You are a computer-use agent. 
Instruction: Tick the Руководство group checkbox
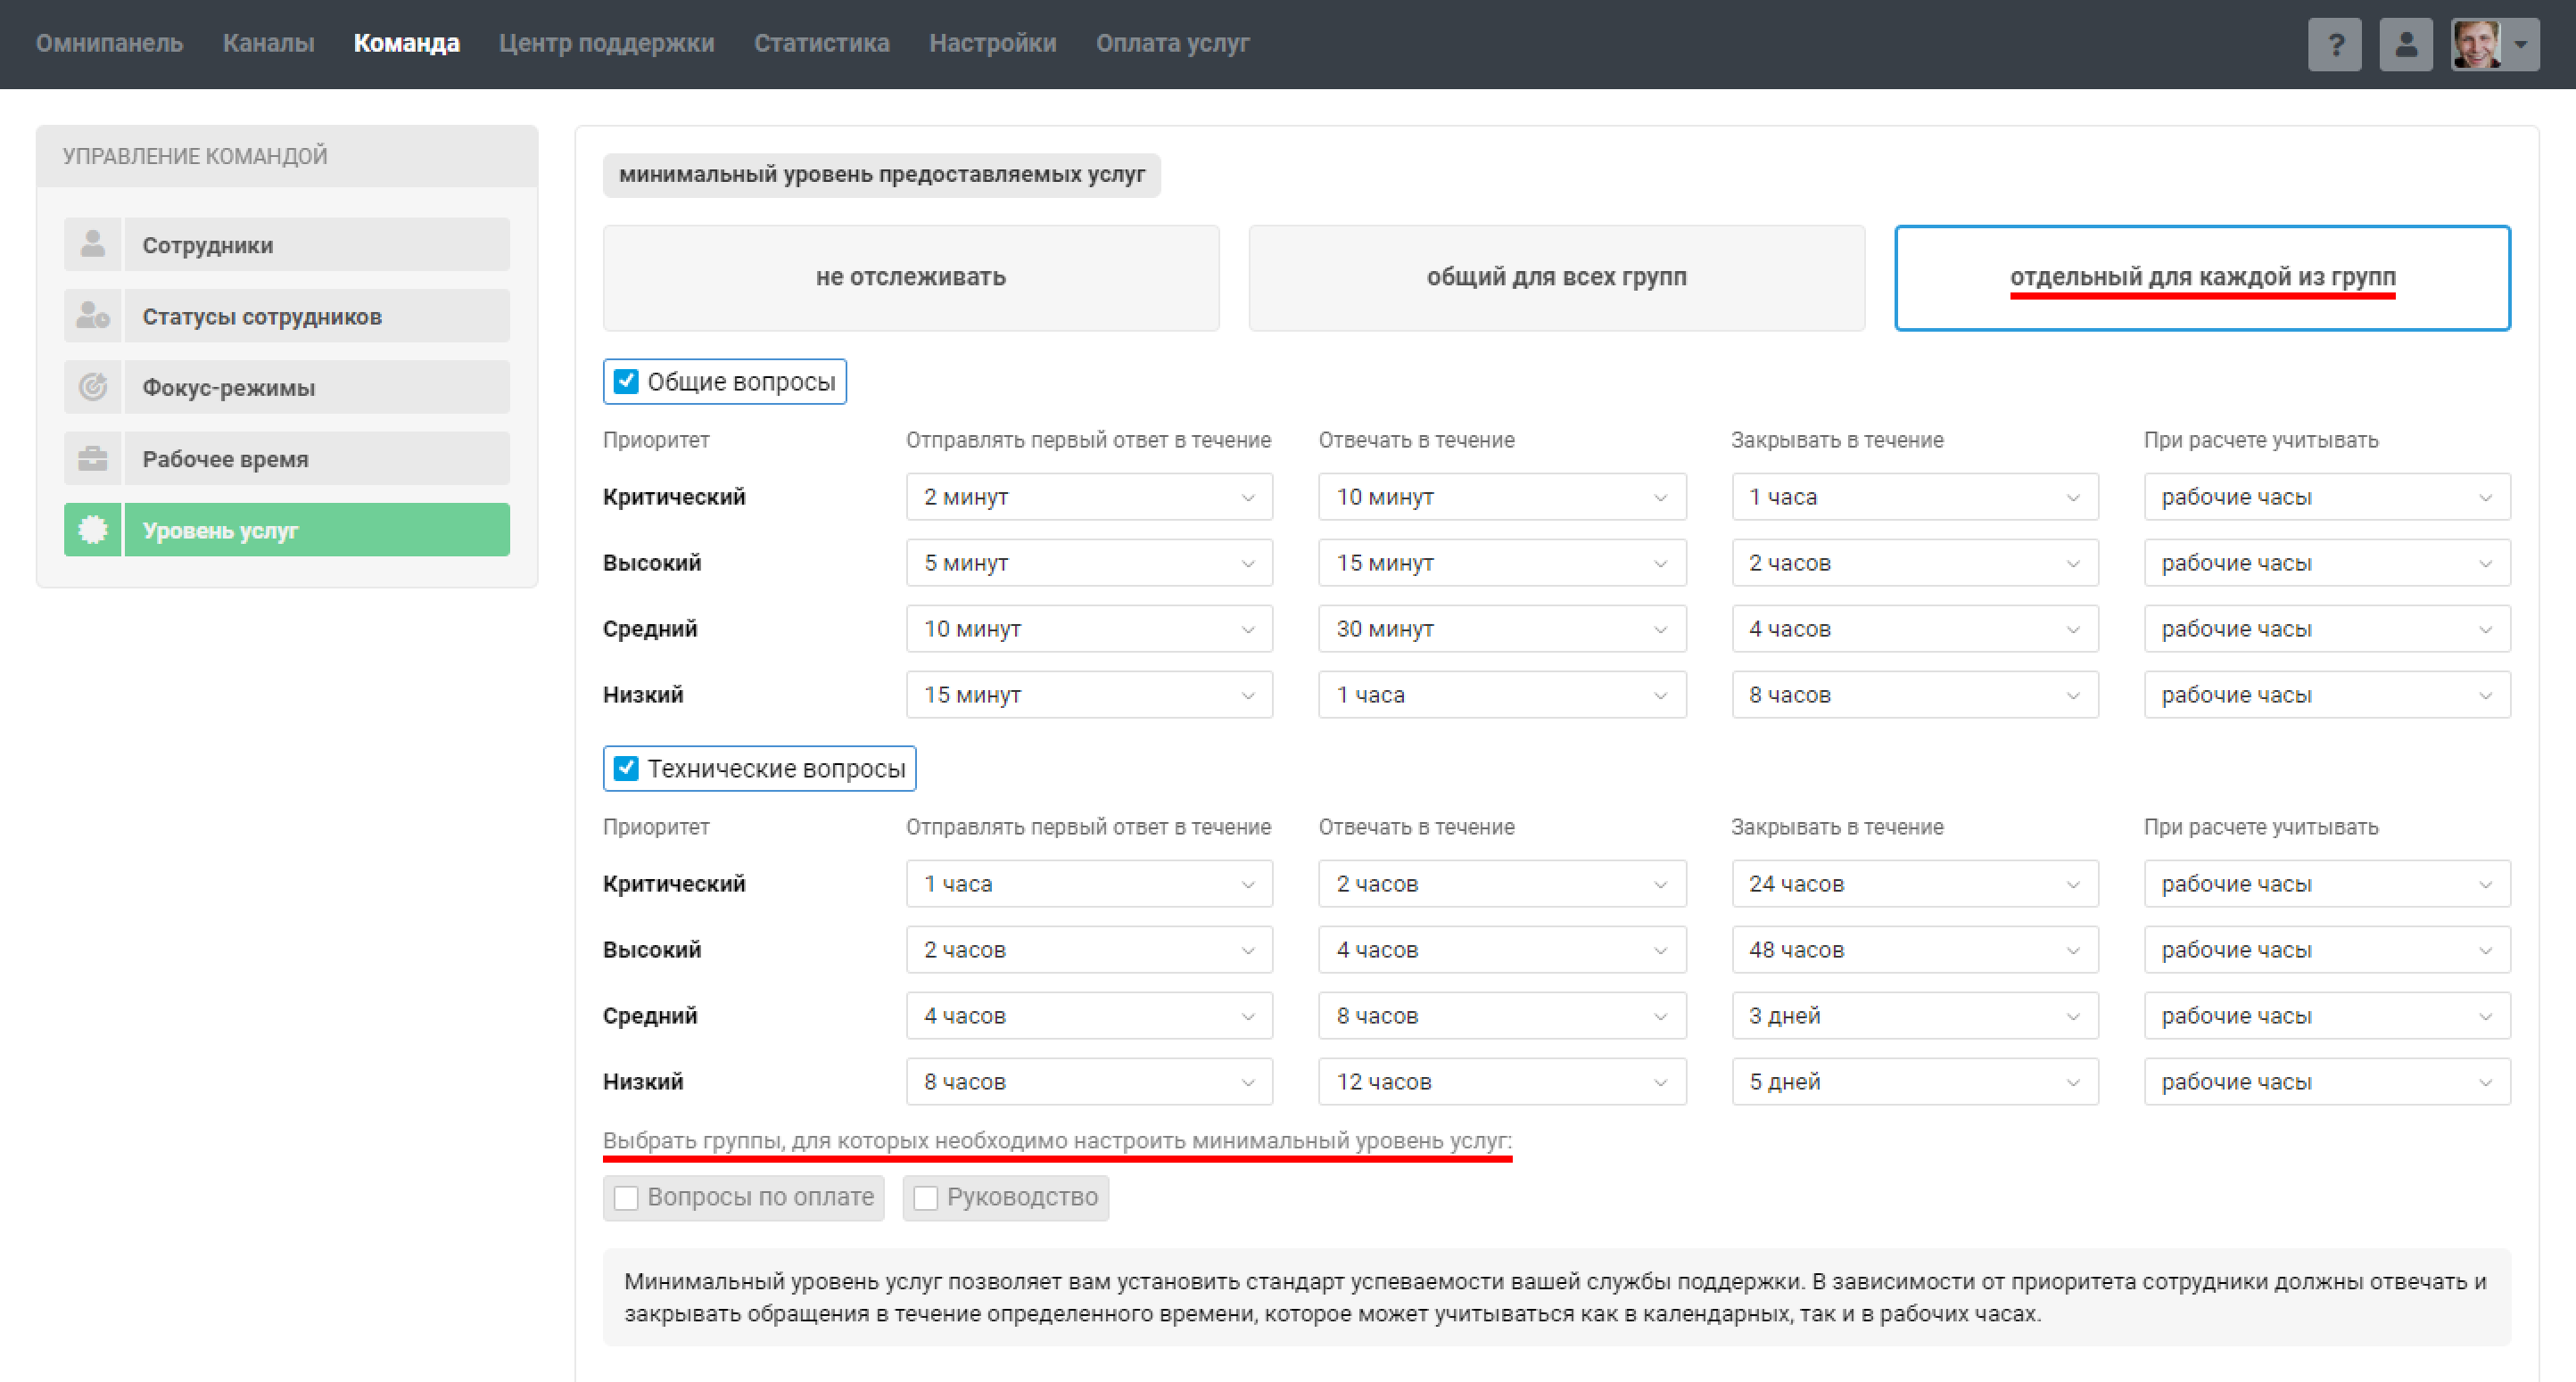[x=926, y=1197]
